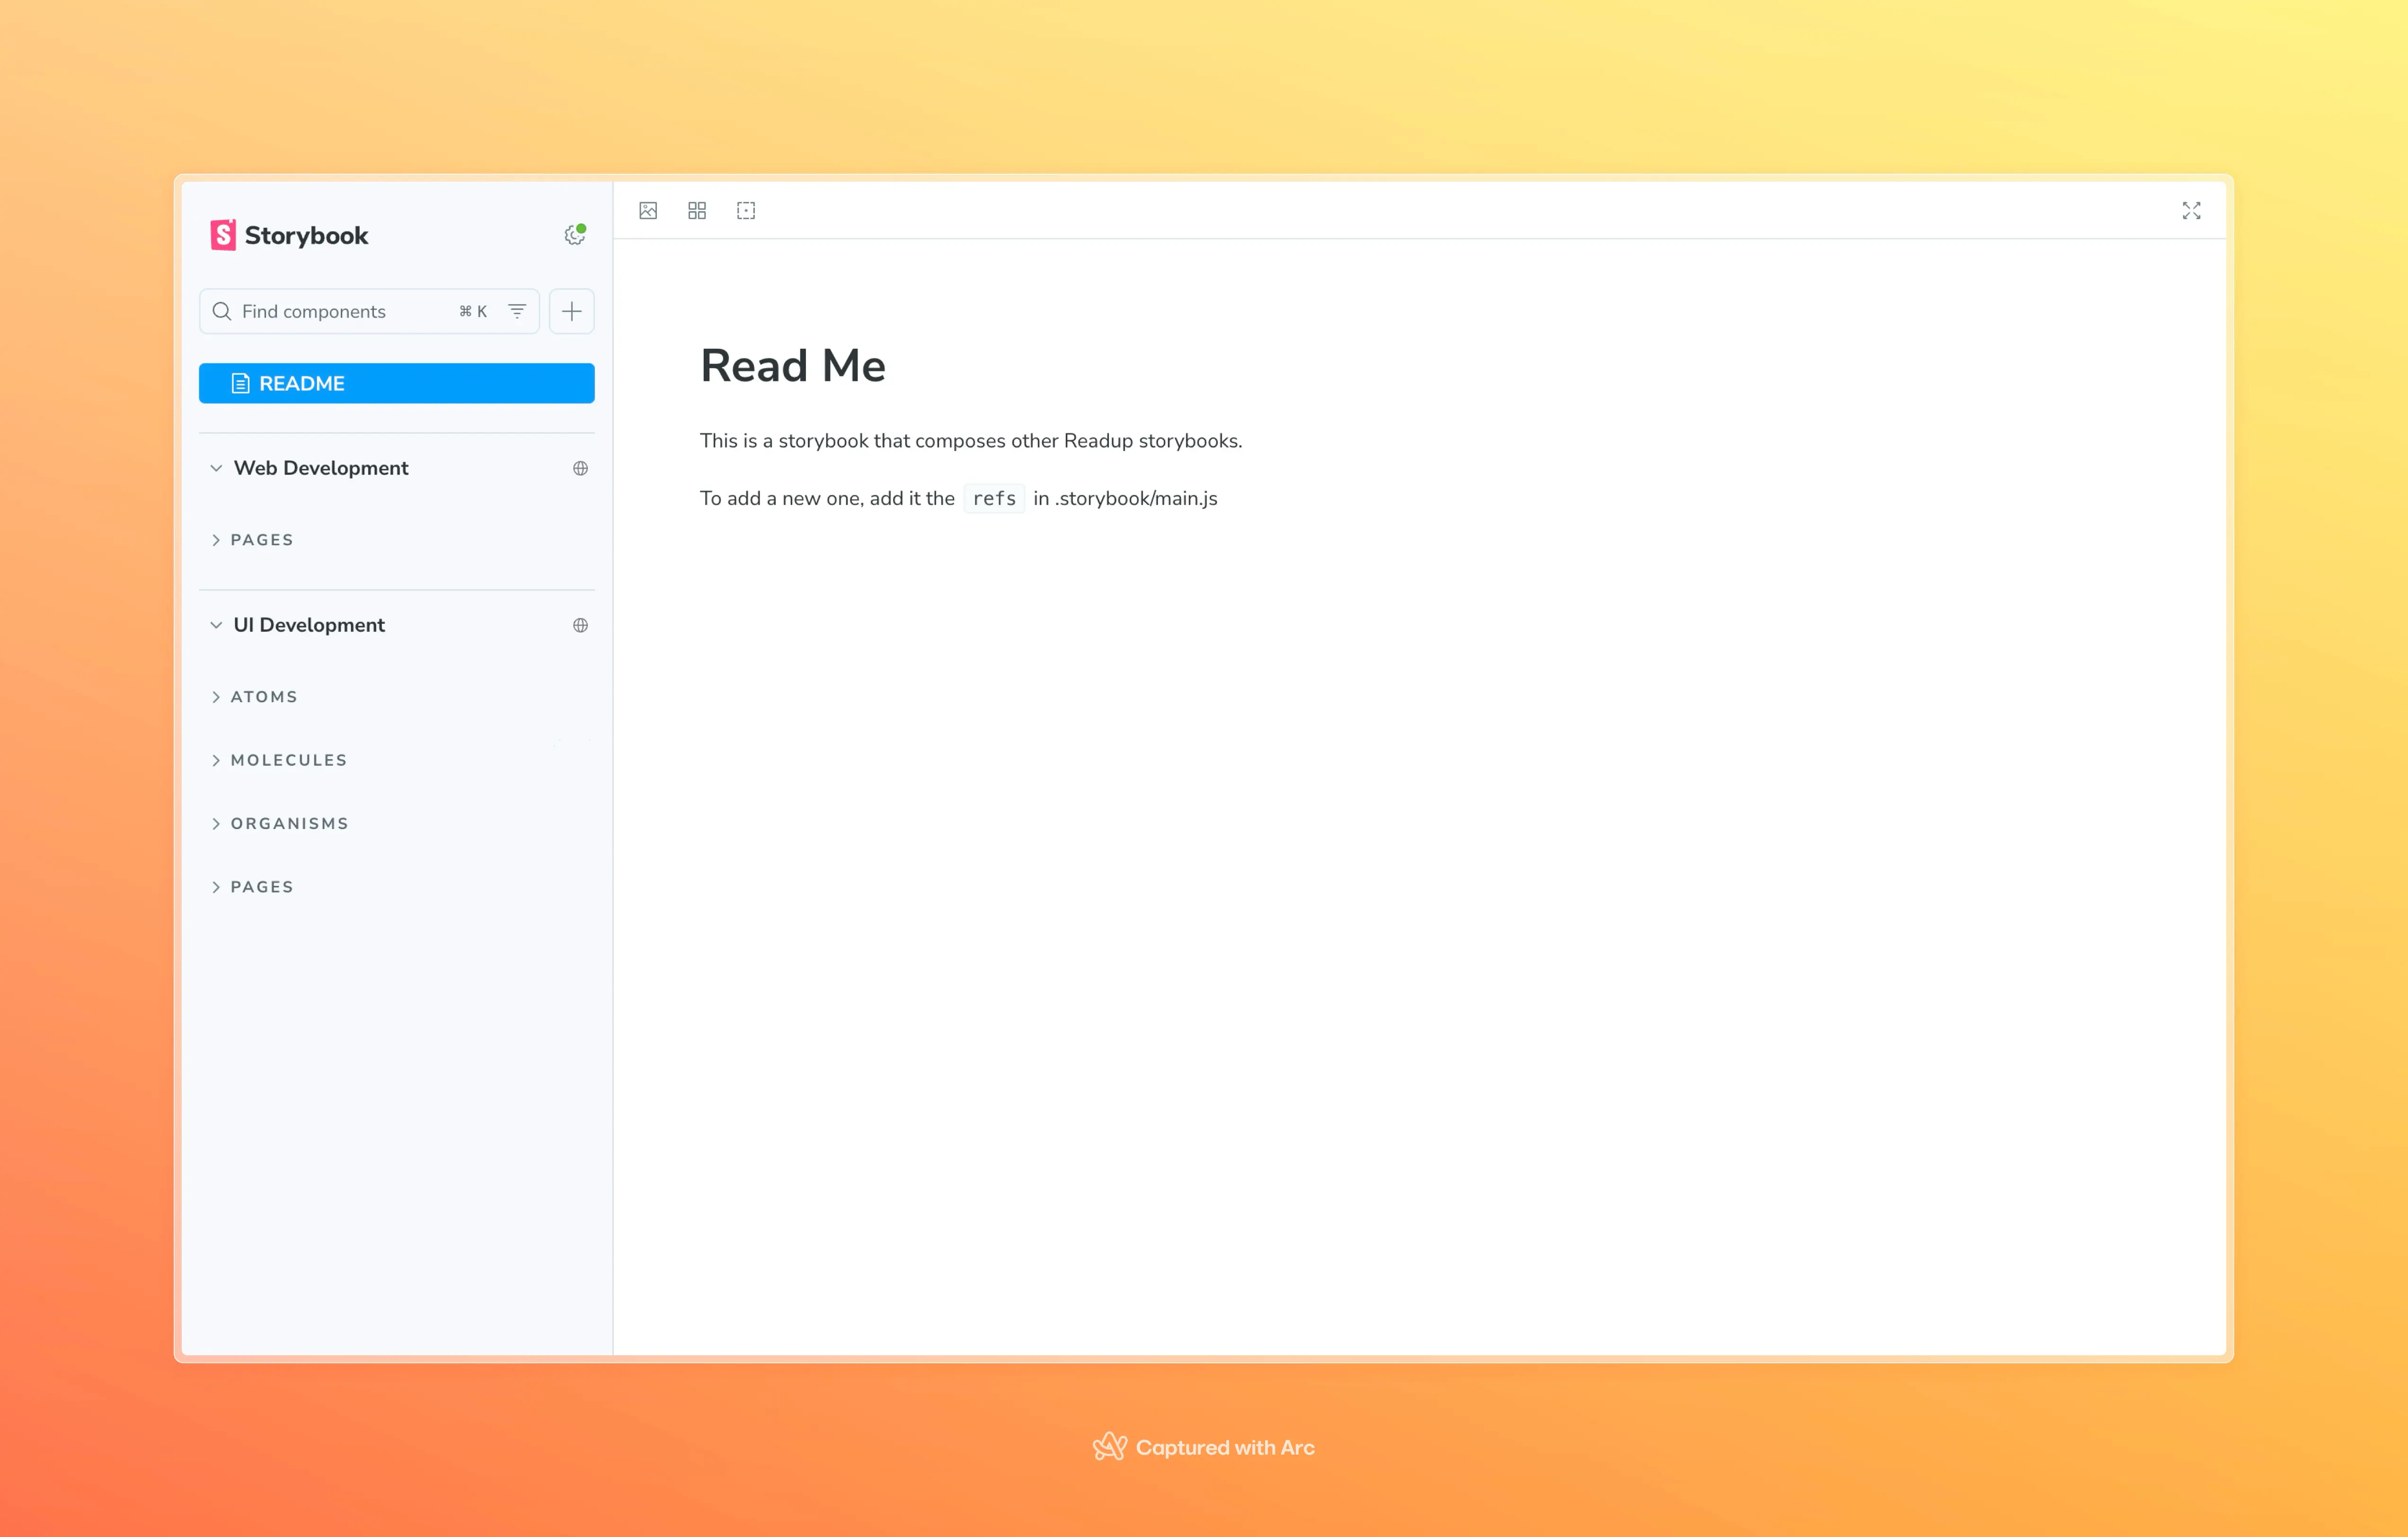Screen dimensions: 2408x1537
Task: Click the README document icon
Action: (240, 383)
